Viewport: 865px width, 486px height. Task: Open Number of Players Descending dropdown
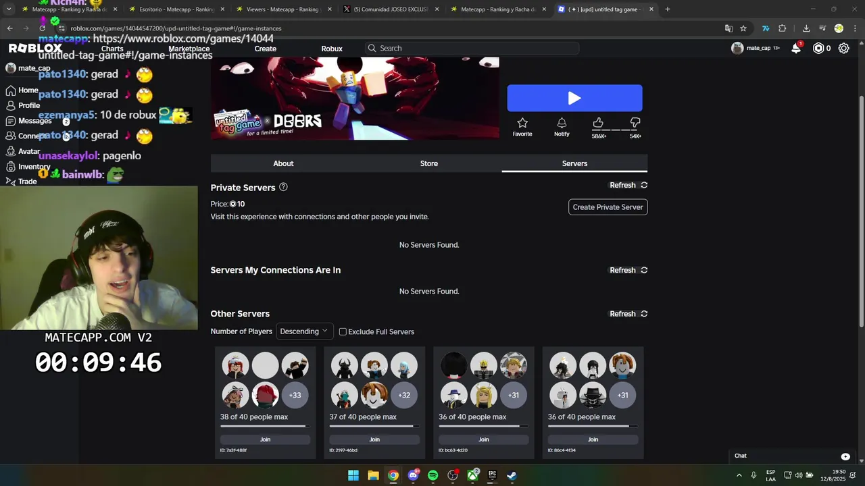304,331
